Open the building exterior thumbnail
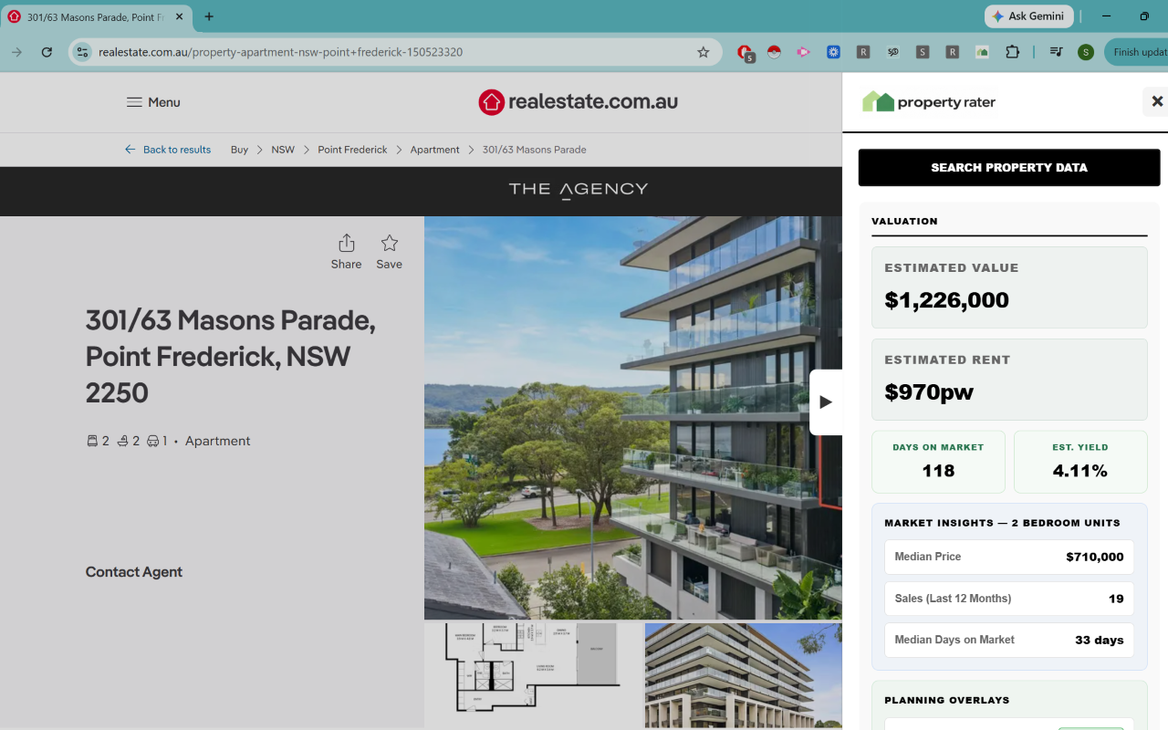Viewport: 1168px width, 730px height. pyautogui.click(x=743, y=675)
